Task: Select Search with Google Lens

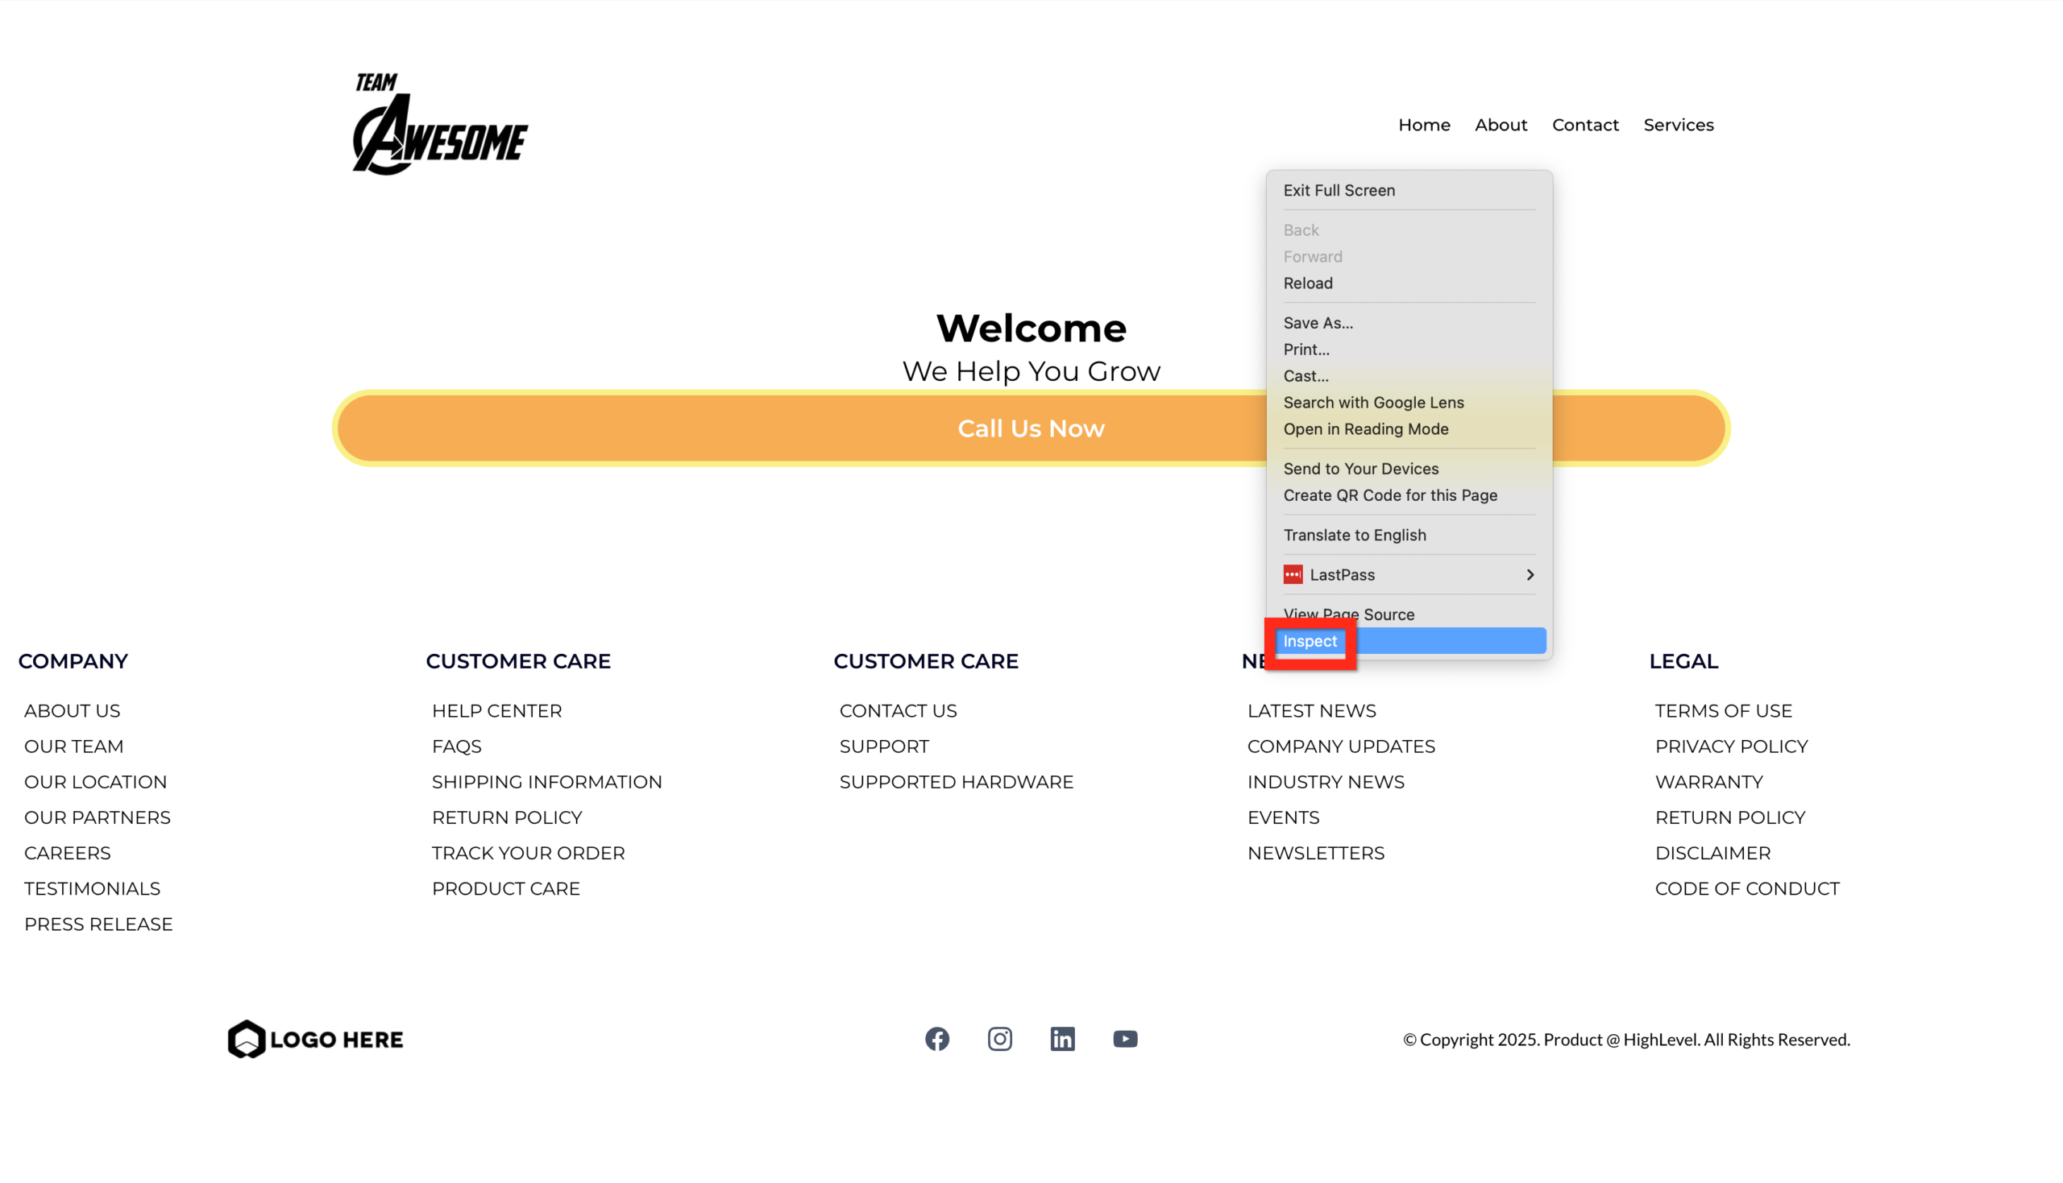Action: coord(1374,402)
